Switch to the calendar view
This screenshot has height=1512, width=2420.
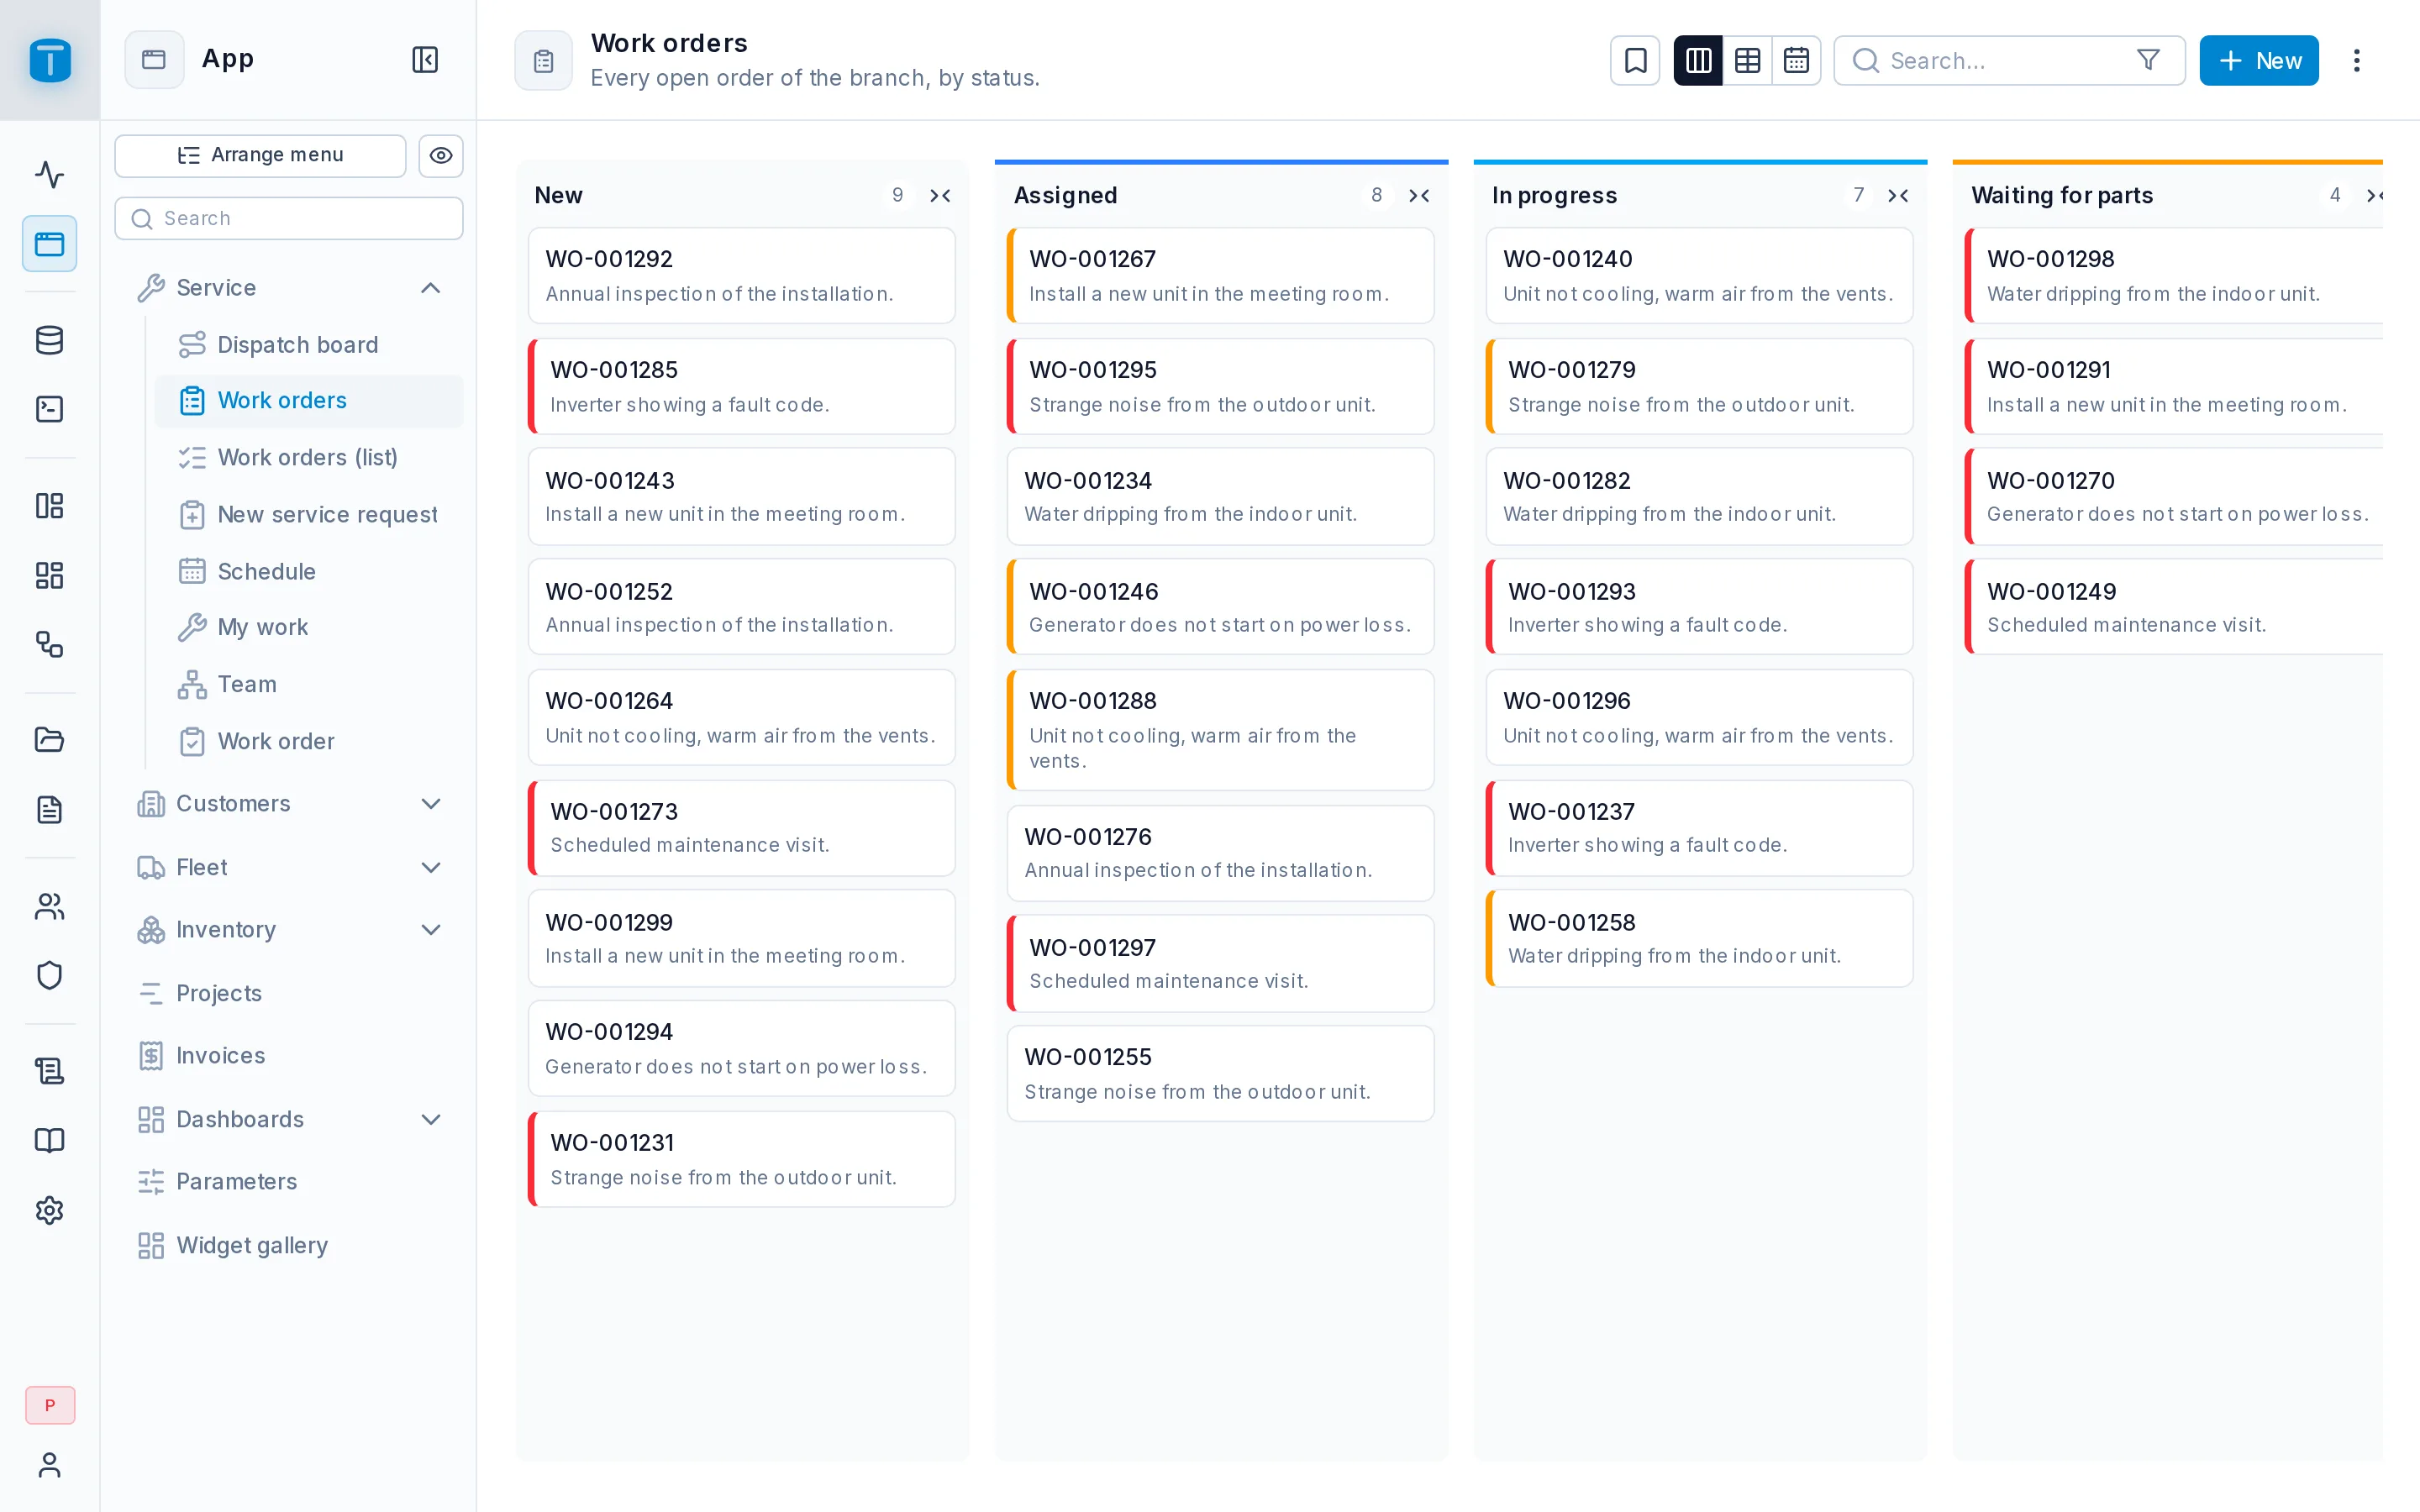[1796, 60]
